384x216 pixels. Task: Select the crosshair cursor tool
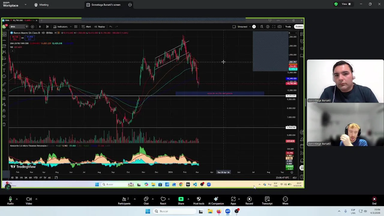point(4,34)
